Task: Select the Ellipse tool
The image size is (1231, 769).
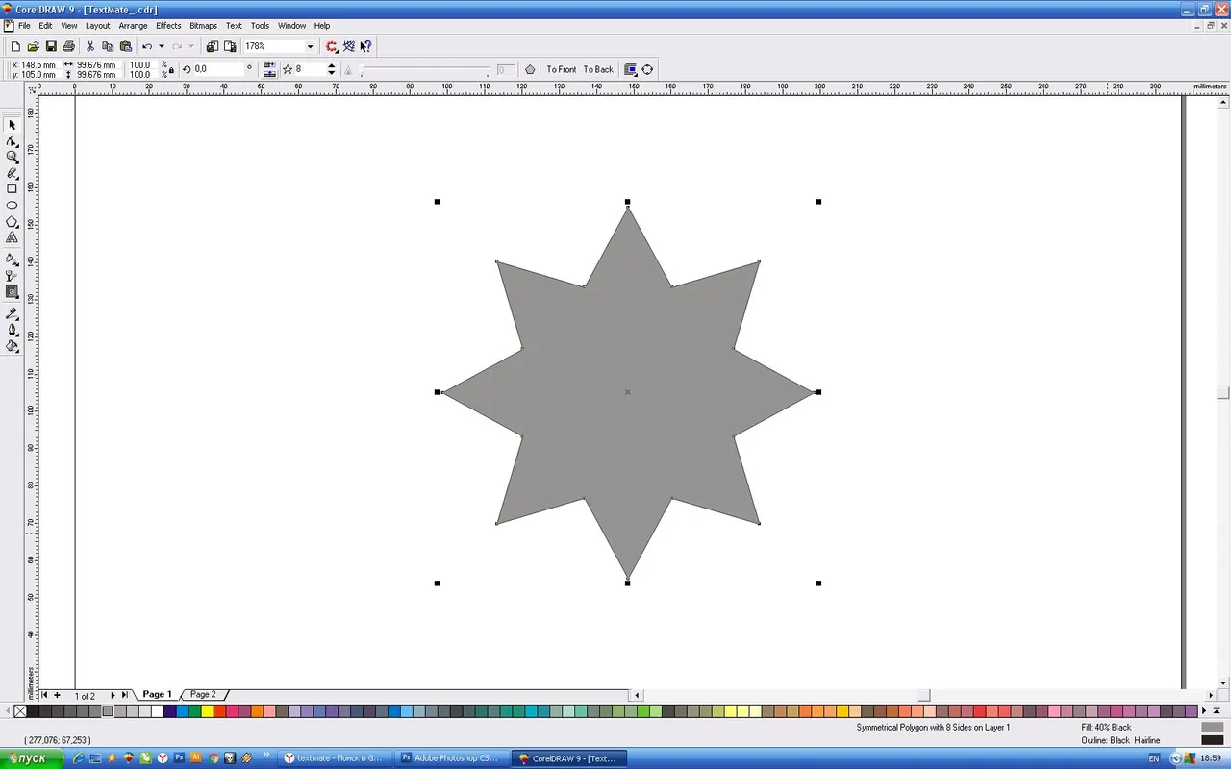Action: click(13, 205)
